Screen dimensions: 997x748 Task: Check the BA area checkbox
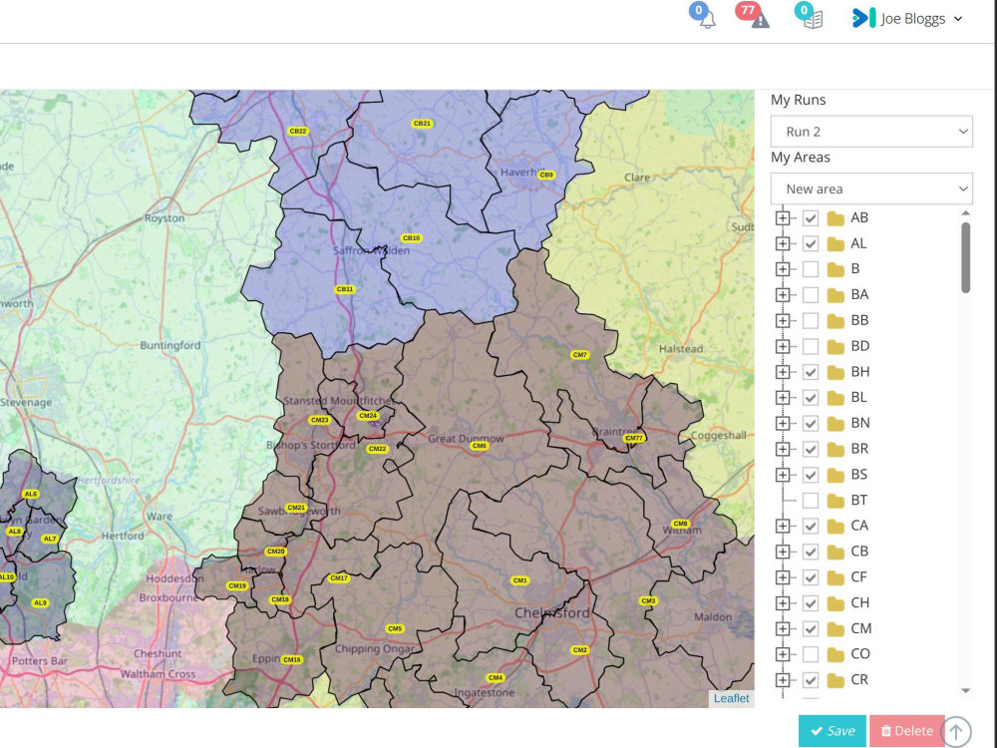click(x=810, y=295)
